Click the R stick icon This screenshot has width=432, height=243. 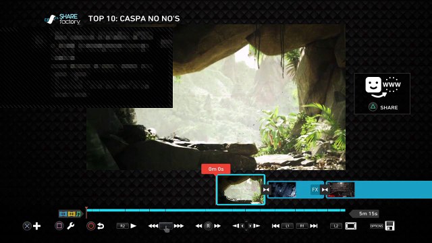coord(208,226)
